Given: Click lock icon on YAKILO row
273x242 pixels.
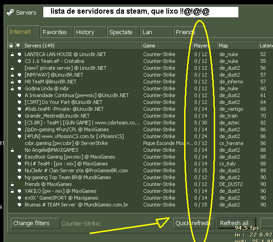Looking at the screenshot, I should [12, 191].
